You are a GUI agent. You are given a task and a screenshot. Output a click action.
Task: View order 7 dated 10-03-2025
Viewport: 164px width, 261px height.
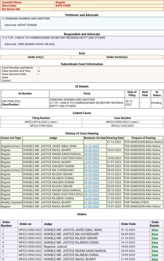(x=155, y=255)
